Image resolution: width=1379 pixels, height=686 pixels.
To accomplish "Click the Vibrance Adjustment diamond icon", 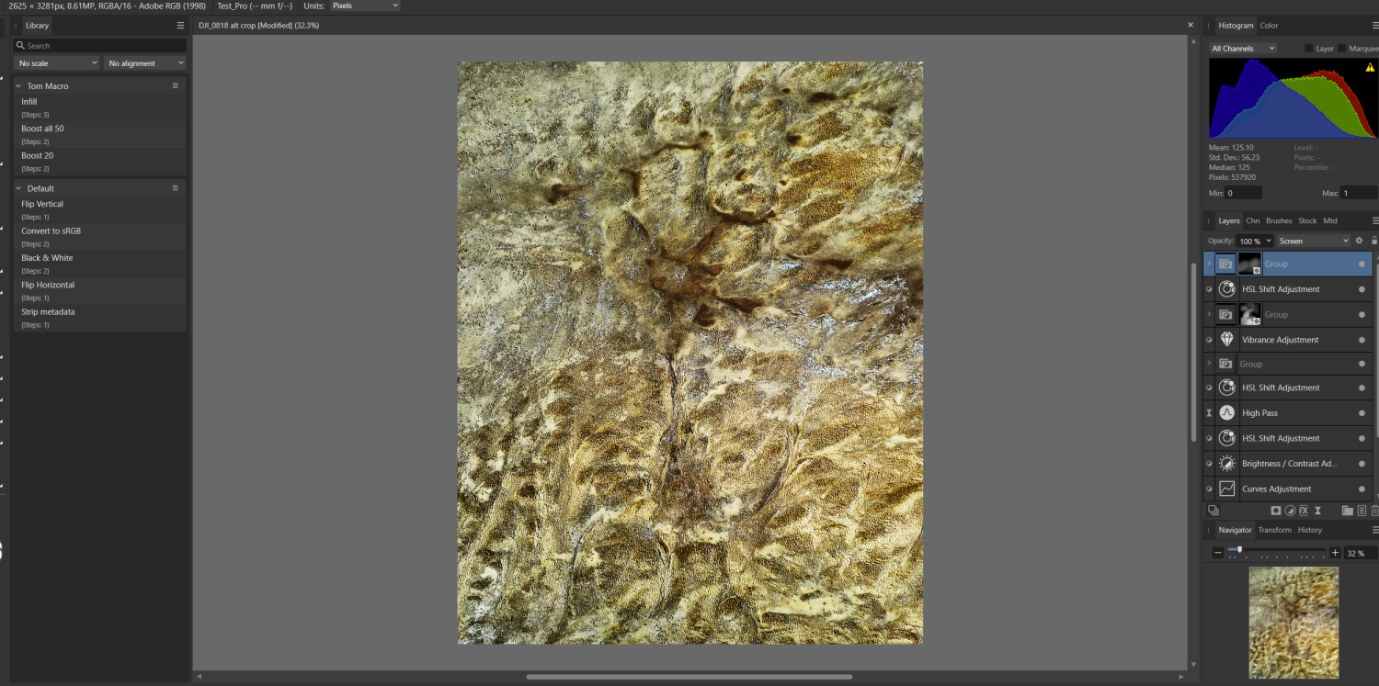I will pyautogui.click(x=1226, y=340).
